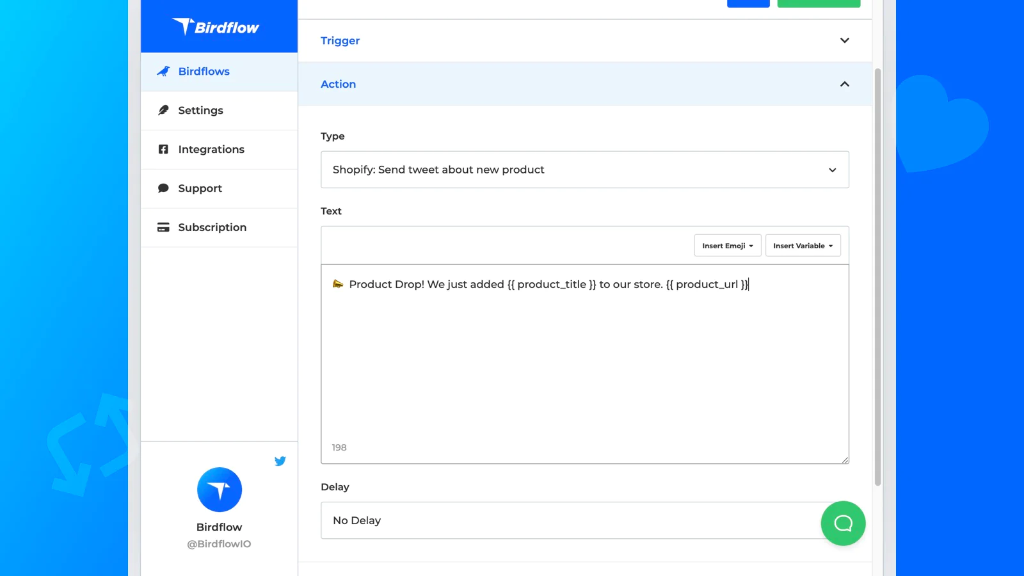Screen dimensions: 1024x576
Task: Go to Settings in the sidebar
Action: click(219, 111)
